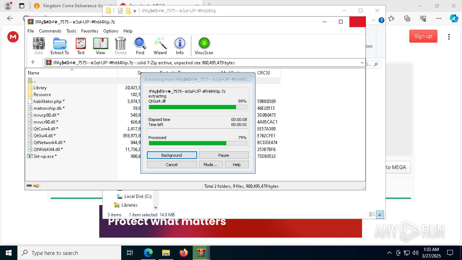The height and width of the screenshot is (260, 462).
Task: Click the volume icon in system tray
Action: [x=415, y=253]
